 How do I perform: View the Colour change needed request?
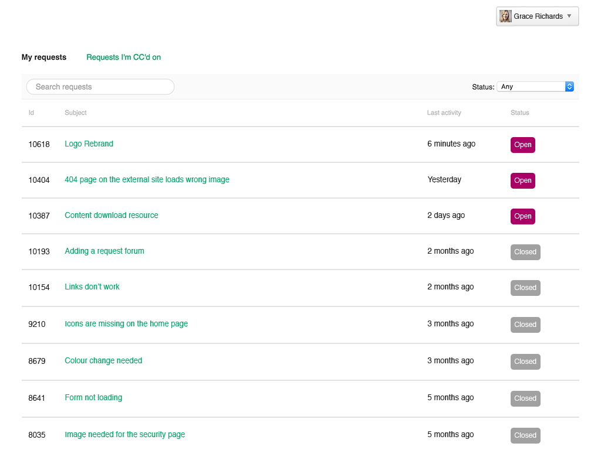pyautogui.click(x=103, y=361)
